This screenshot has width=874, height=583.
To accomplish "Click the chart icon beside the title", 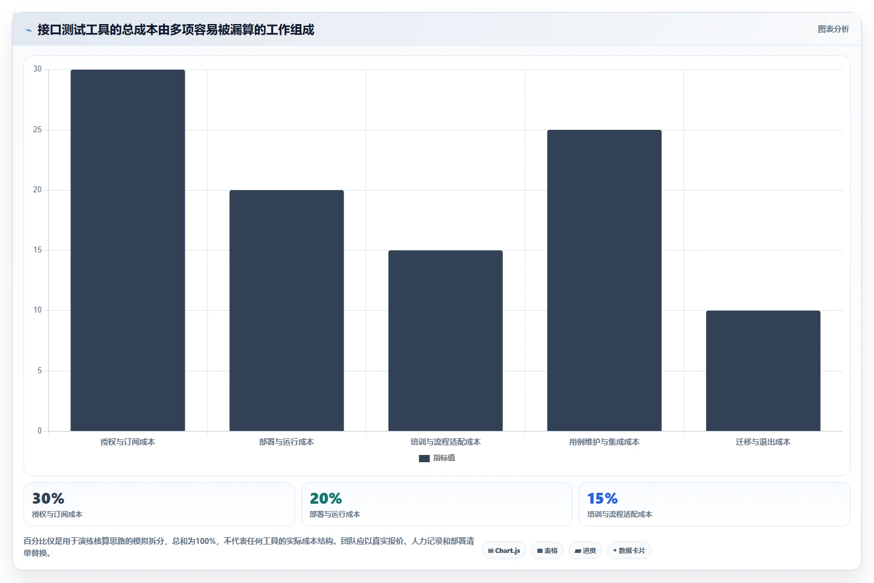I will pyautogui.click(x=28, y=30).
